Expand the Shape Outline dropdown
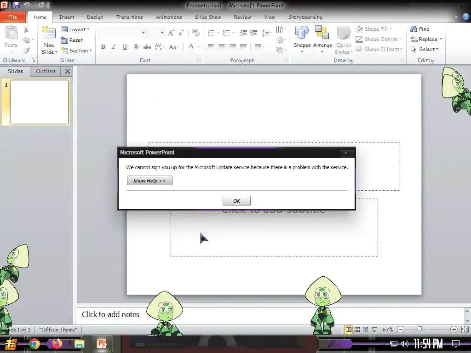Image resolution: width=471 pixels, height=353 pixels. tap(401, 39)
